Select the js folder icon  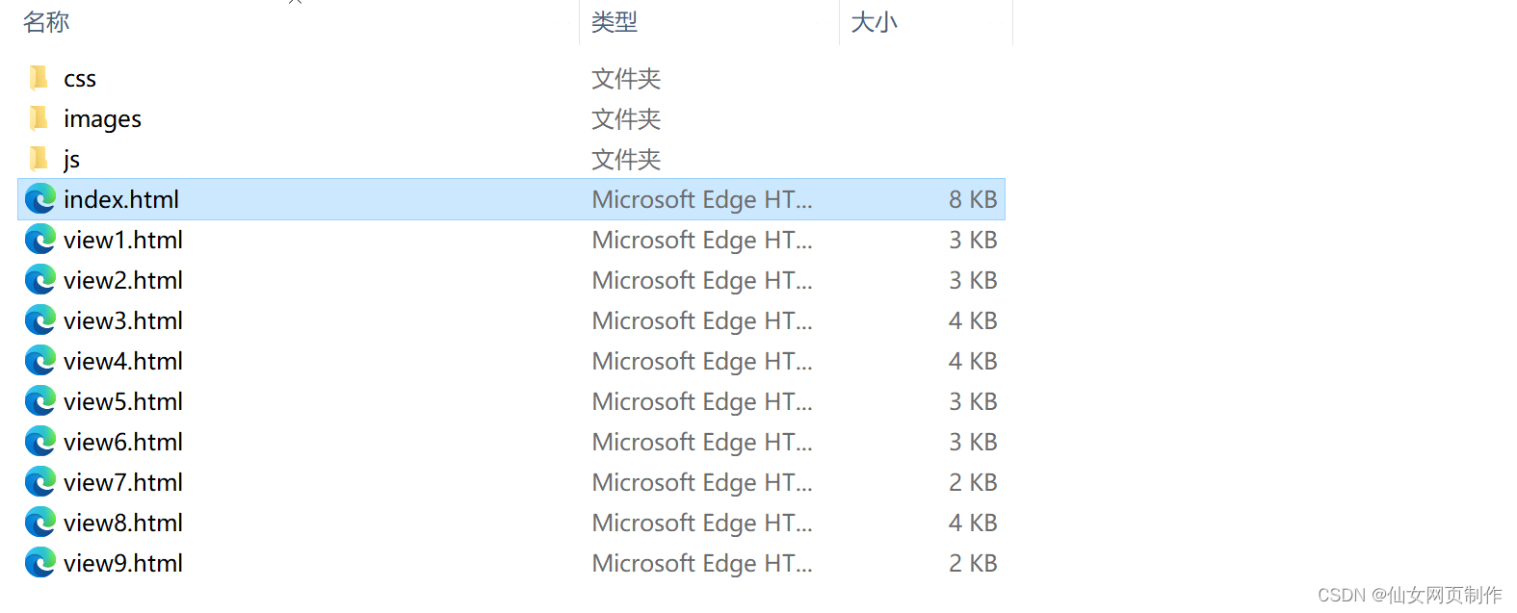click(x=39, y=159)
